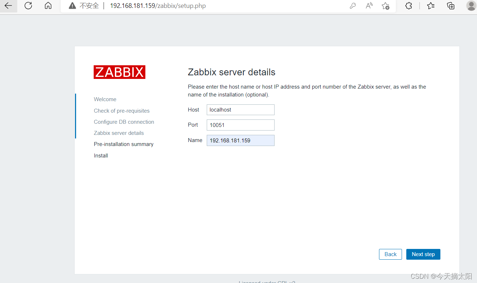
Task: Add this page to favorites star icon
Action: coord(385,6)
